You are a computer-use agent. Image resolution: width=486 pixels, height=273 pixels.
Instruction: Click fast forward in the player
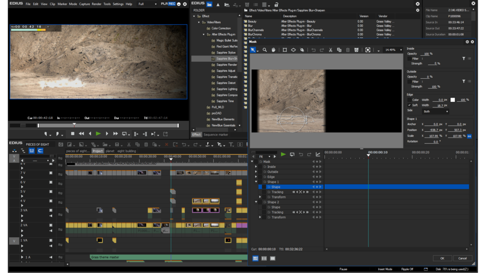[x=115, y=134]
